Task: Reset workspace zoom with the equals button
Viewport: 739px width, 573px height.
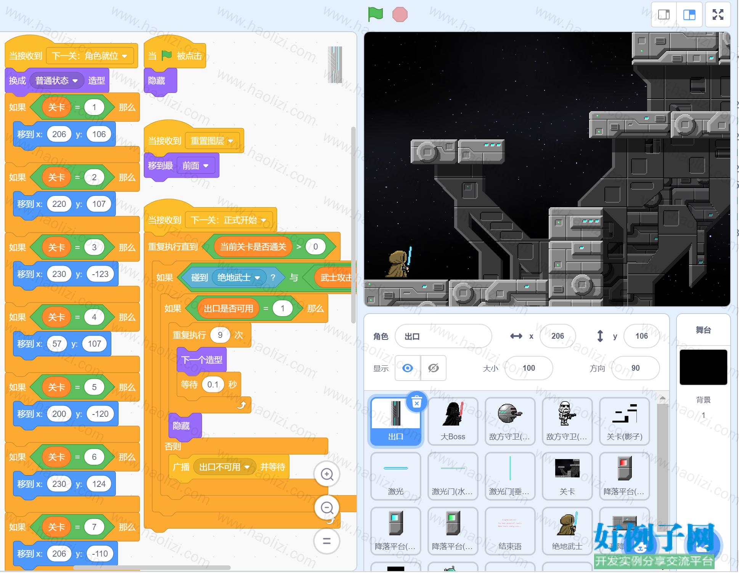Action: (x=327, y=541)
